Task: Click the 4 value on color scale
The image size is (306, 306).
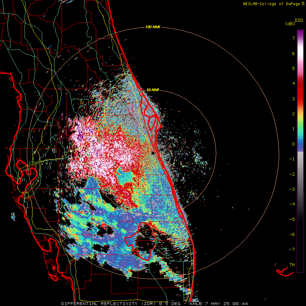Action: [x=293, y=84]
